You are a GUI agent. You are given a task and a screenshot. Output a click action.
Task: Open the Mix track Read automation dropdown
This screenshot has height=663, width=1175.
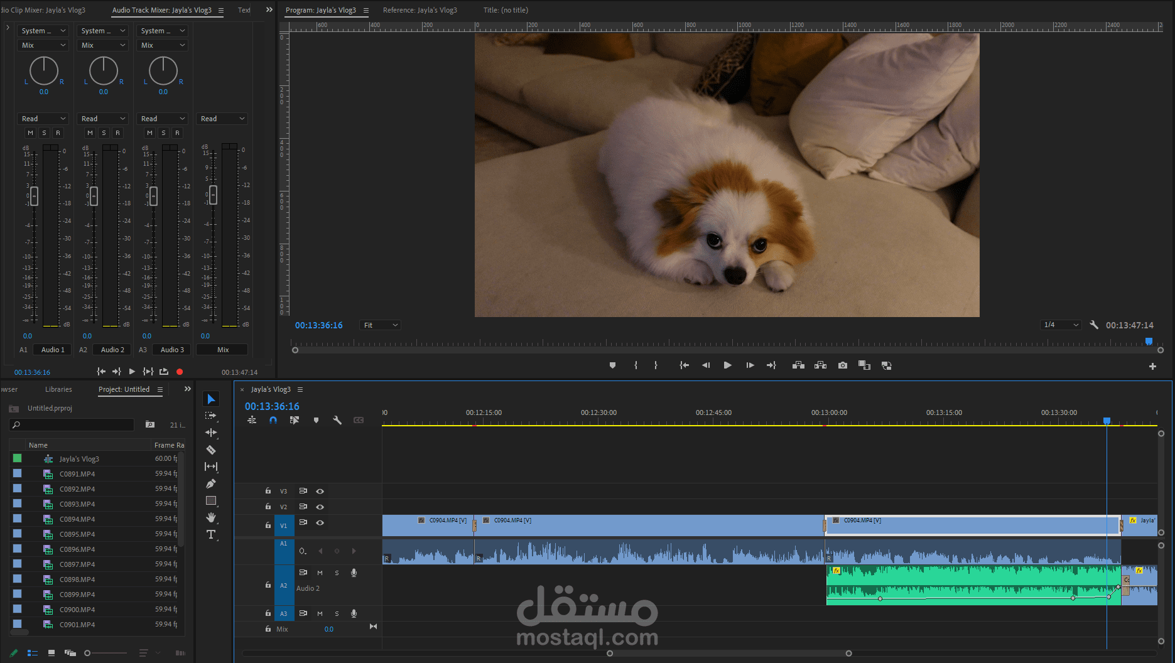coord(222,119)
